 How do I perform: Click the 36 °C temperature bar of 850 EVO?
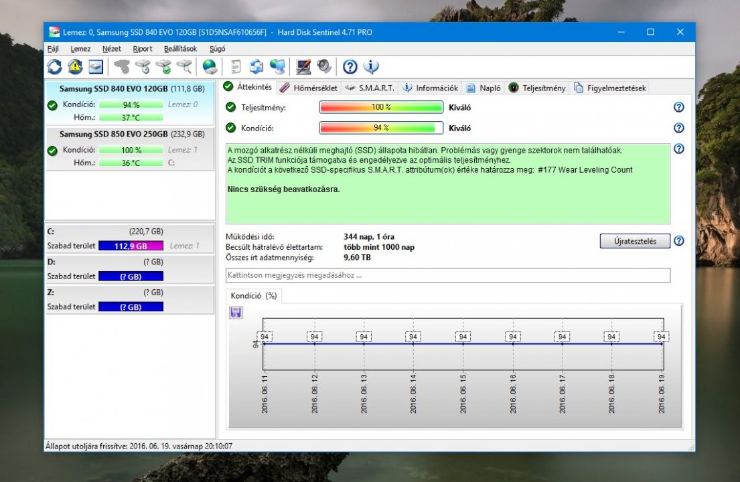(x=131, y=163)
